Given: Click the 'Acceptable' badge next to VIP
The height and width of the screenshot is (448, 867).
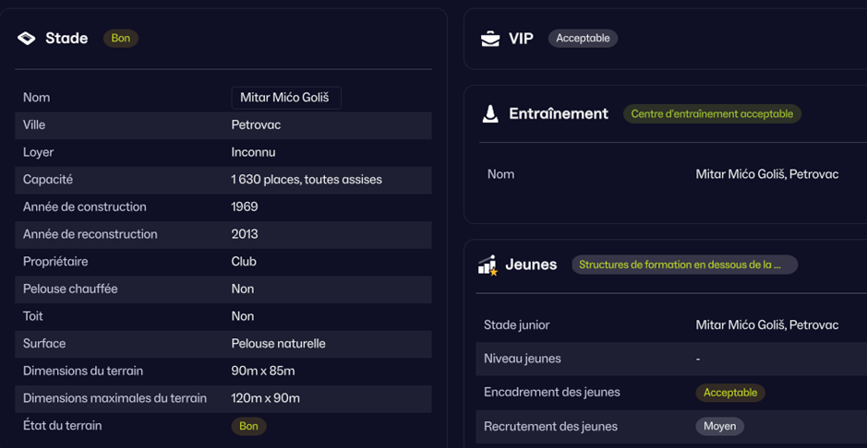Looking at the screenshot, I should pyautogui.click(x=583, y=38).
